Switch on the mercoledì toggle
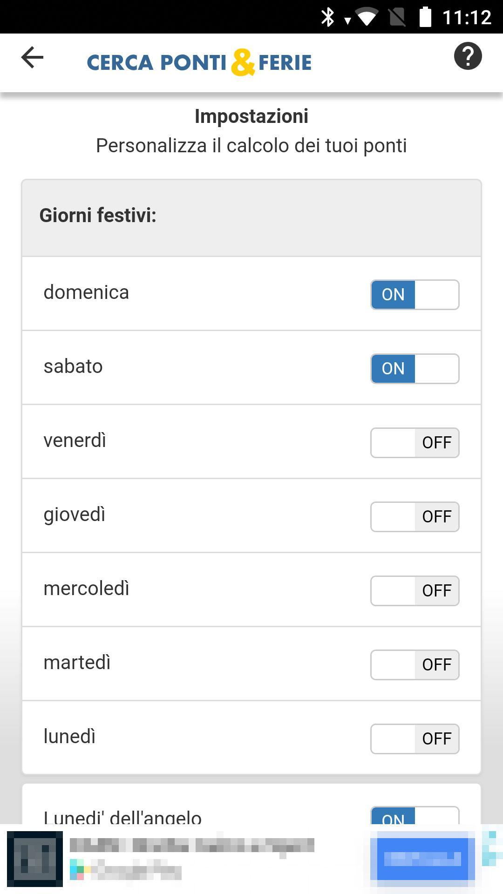Image resolution: width=503 pixels, height=894 pixels. [415, 591]
